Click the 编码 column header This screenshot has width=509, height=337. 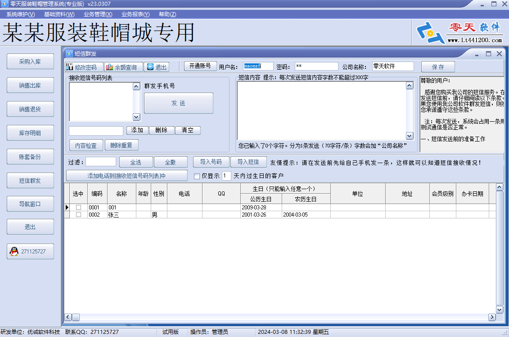click(97, 194)
